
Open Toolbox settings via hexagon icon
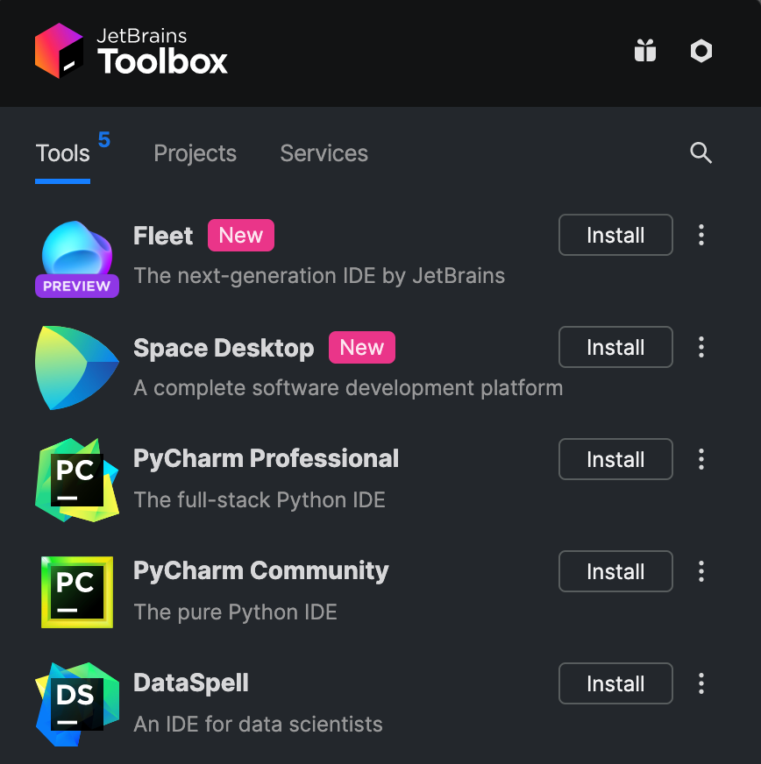(701, 51)
